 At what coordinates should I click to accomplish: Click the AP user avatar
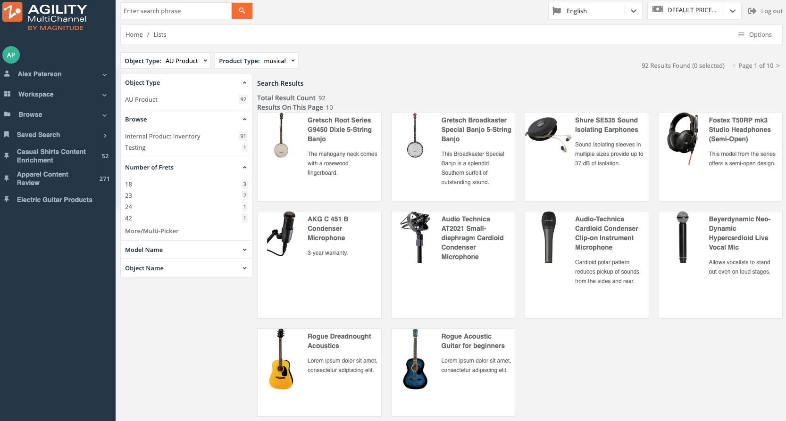(11, 55)
